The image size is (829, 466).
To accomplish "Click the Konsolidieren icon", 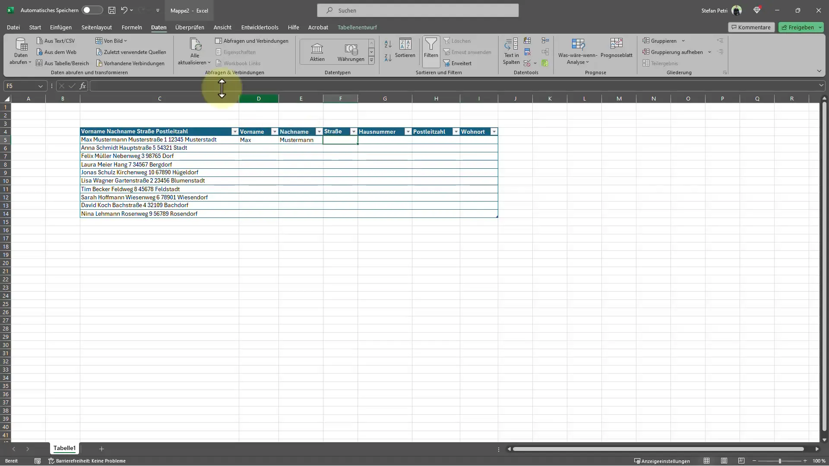I will tap(545, 41).
